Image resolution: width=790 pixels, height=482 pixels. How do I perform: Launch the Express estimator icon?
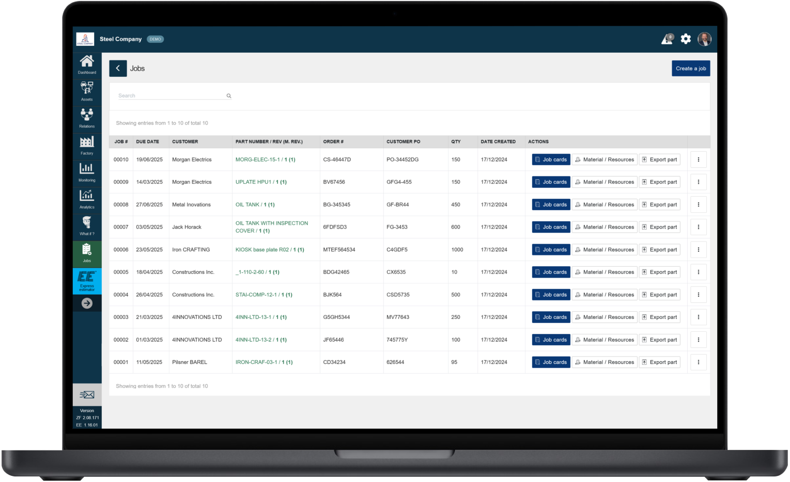(87, 281)
